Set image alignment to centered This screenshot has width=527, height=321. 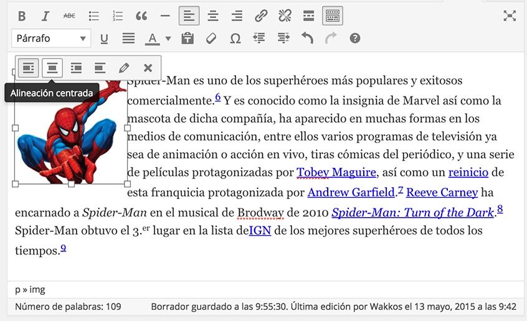[52, 68]
